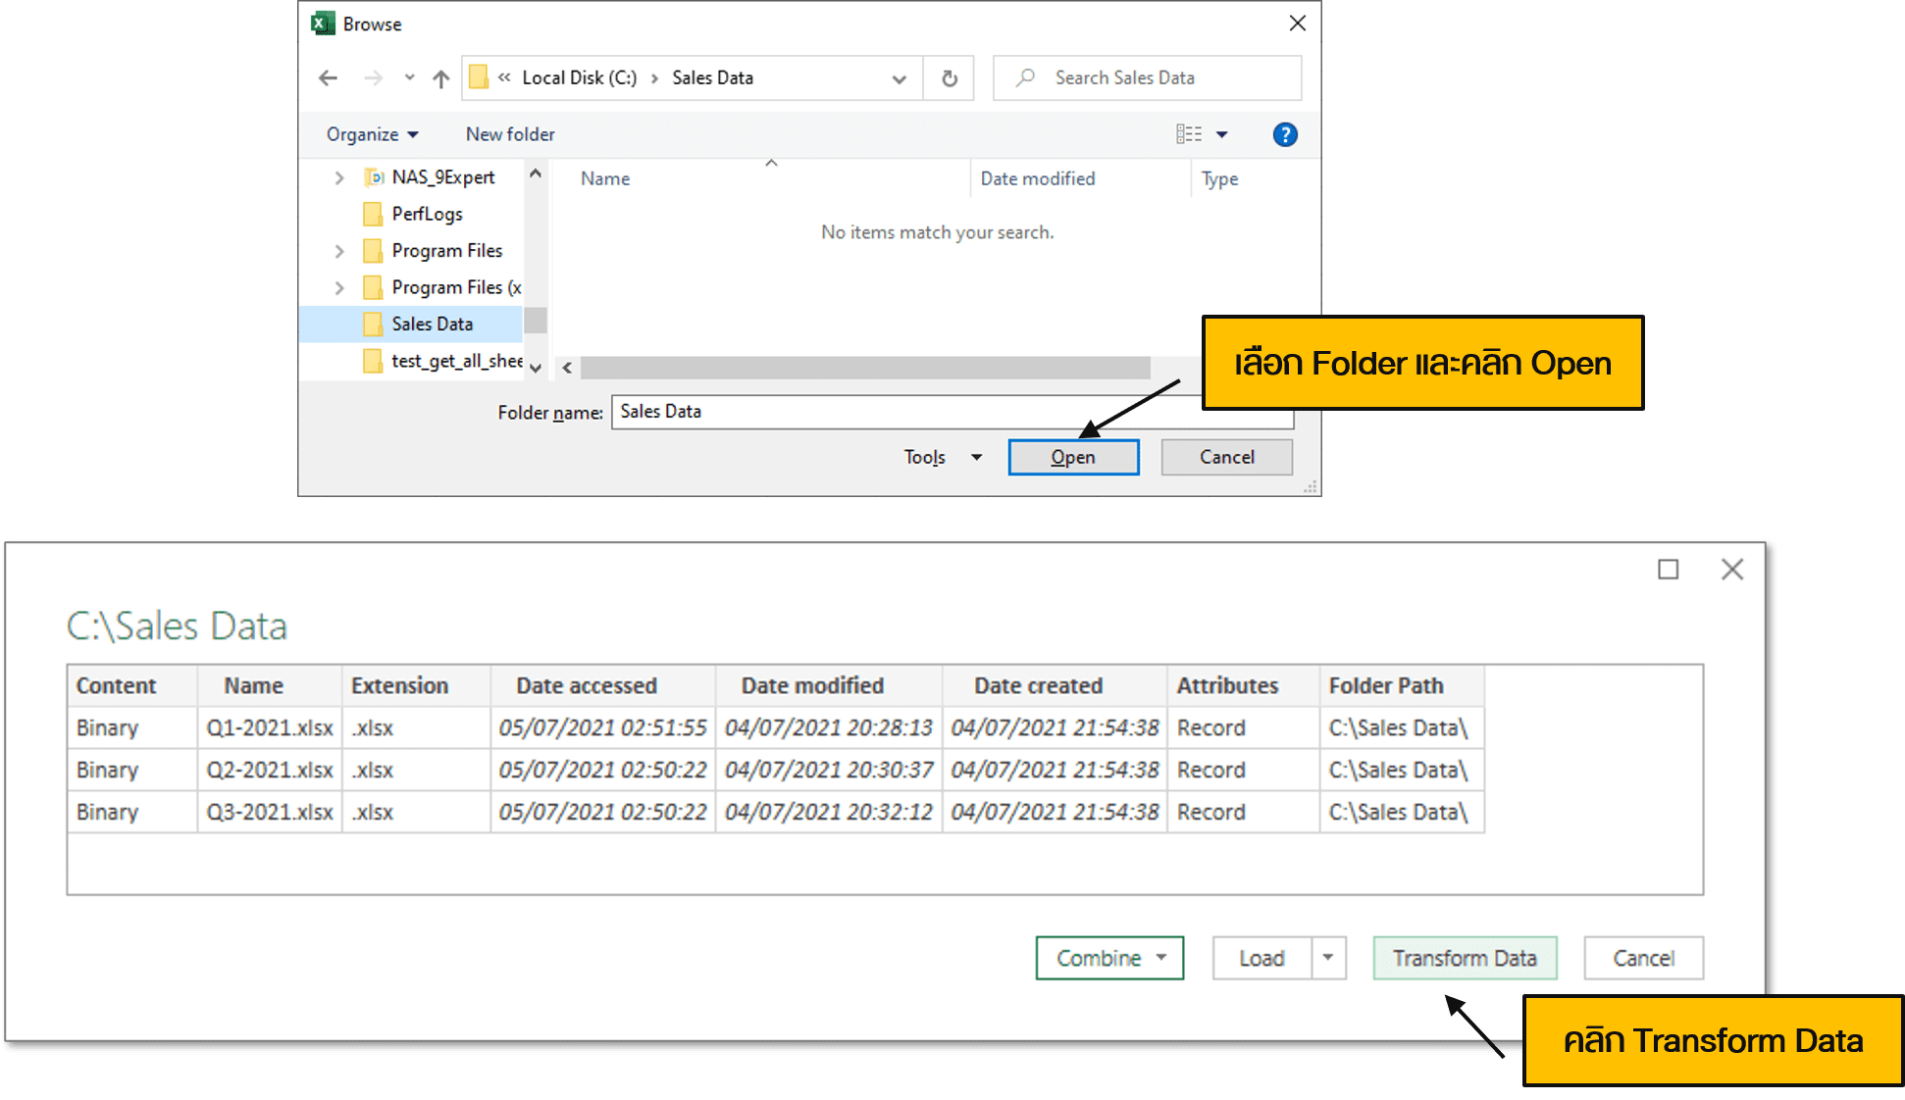
Task: Click the Folder name input field
Action: click(883, 412)
